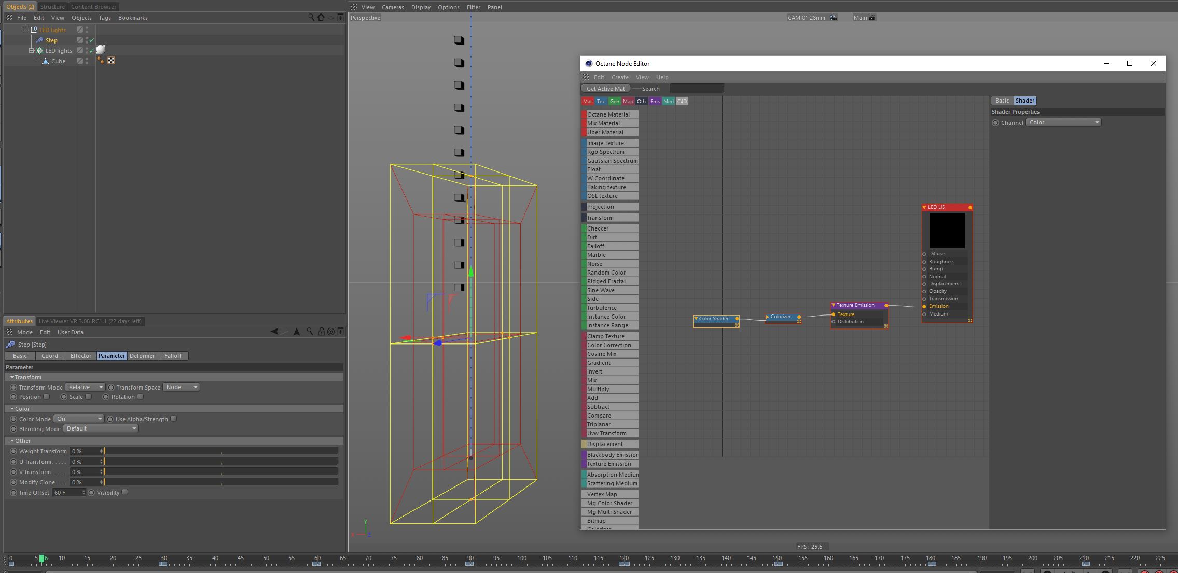Click the lock icon in Attributes panel

click(321, 332)
